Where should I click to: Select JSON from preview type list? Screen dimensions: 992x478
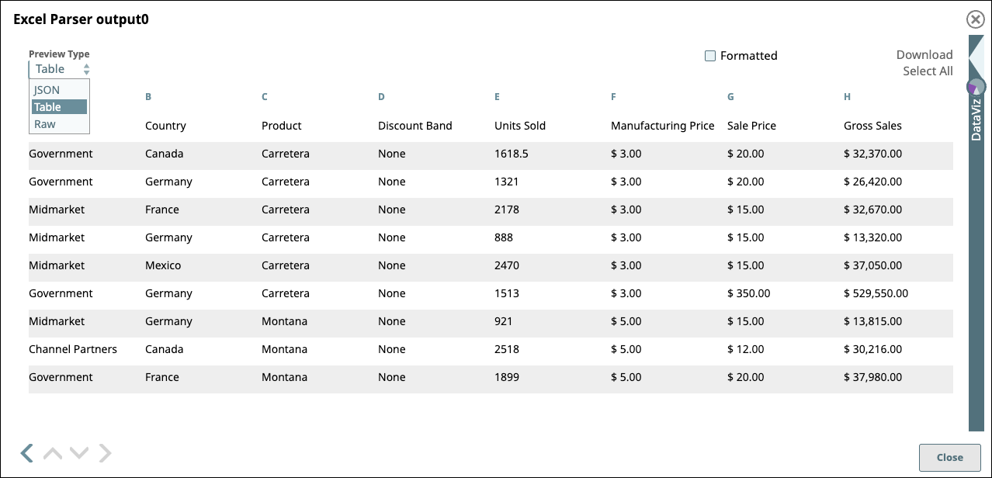[x=47, y=90]
